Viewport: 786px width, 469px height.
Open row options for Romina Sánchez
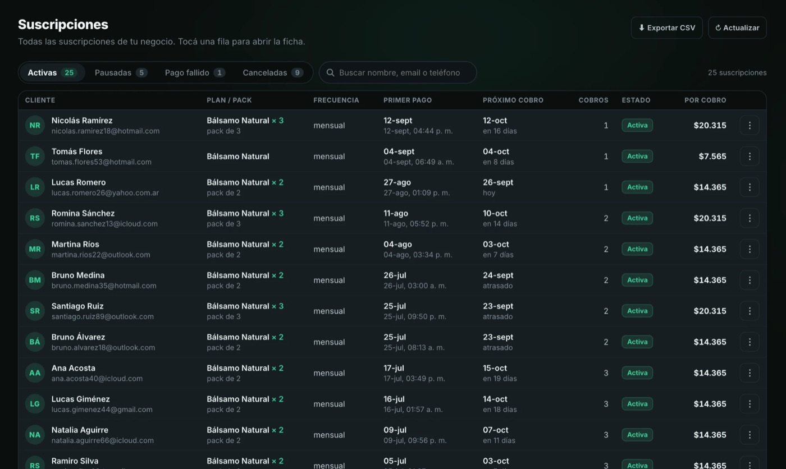pyautogui.click(x=750, y=218)
